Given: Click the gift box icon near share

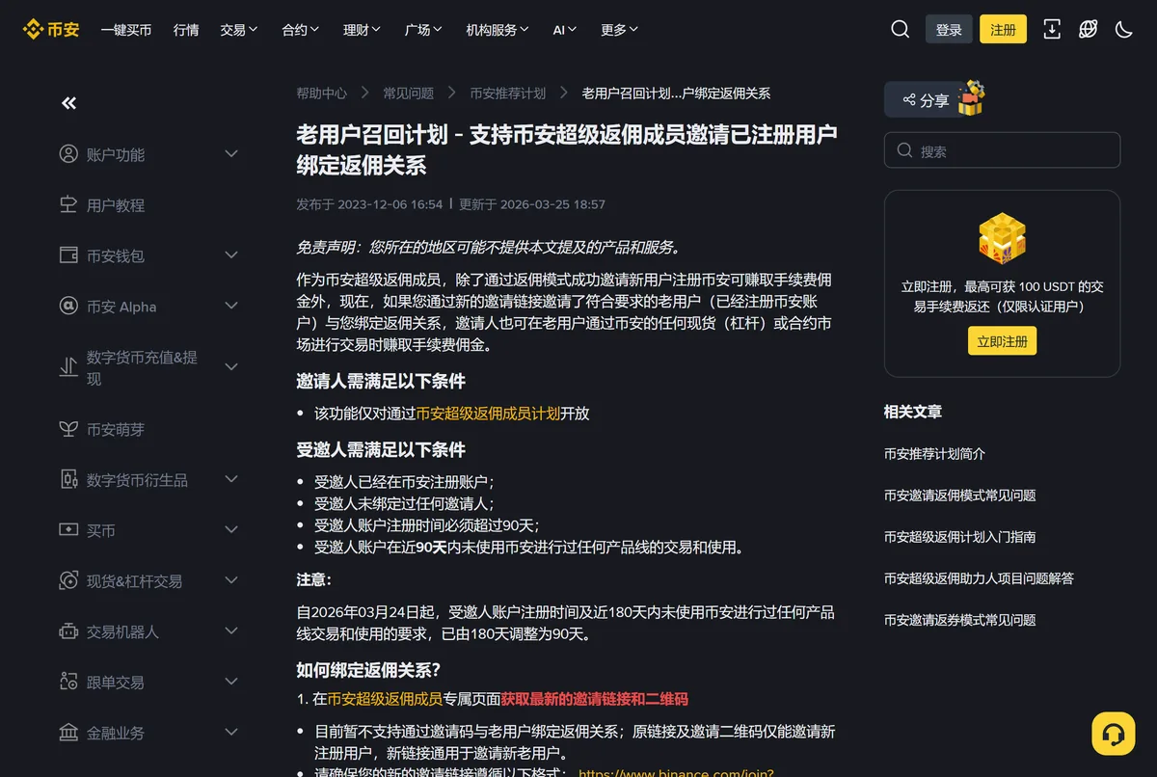Looking at the screenshot, I should (x=971, y=98).
